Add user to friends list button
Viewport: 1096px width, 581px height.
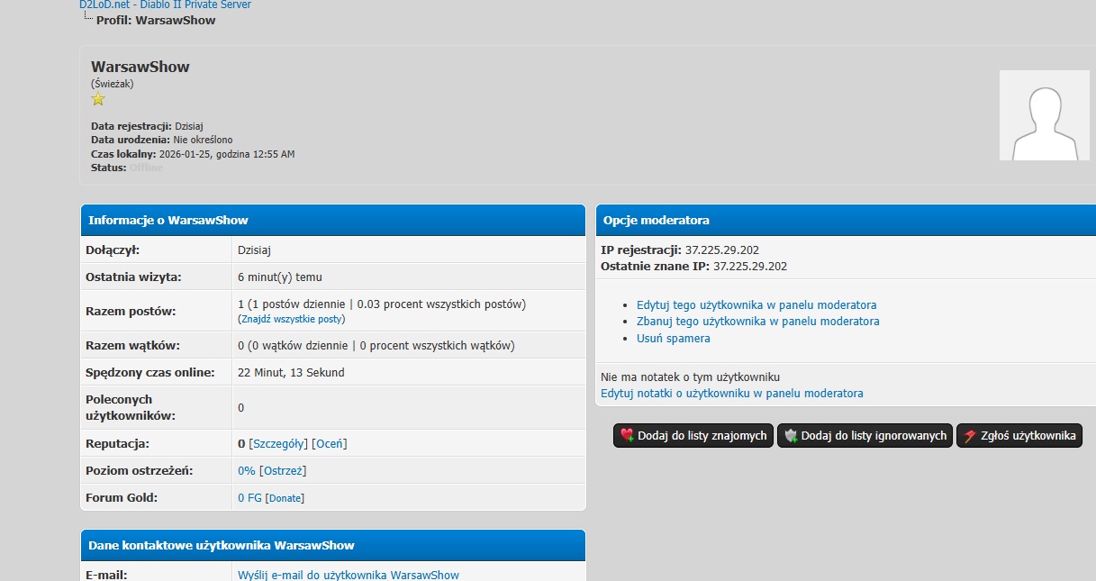tap(693, 436)
